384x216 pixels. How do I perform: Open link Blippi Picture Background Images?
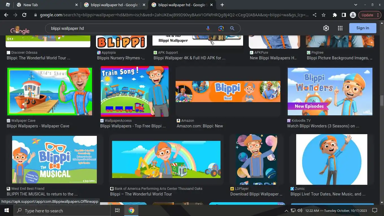[340, 58]
